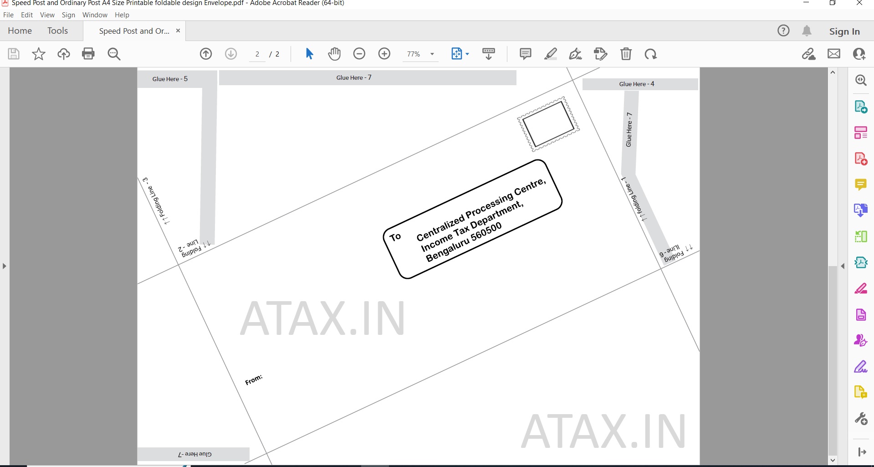Image resolution: width=874 pixels, height=467 pixels.
Task: Open the File menu
Action: click(8, 15)
